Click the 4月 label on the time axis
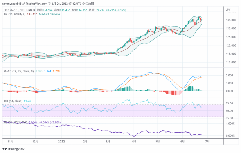The width and height of the screenshot is (241, 153). click(x=134, y=142)
